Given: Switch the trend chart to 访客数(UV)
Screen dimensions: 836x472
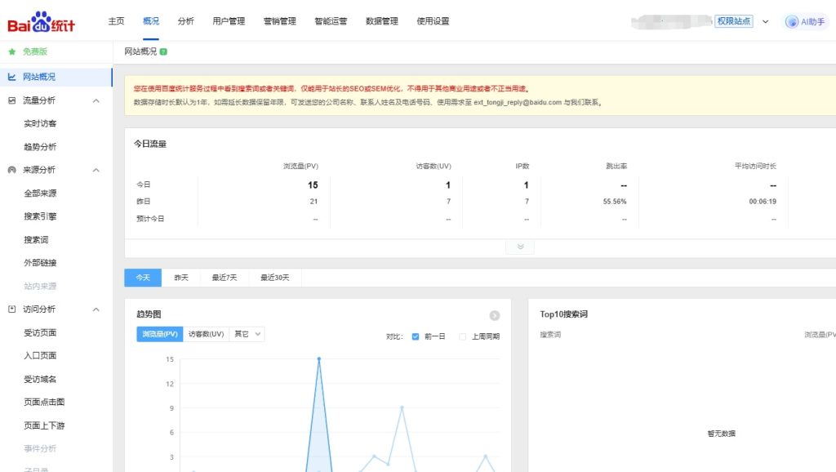Looking at the screenshot, I should (x=206, y=334).
